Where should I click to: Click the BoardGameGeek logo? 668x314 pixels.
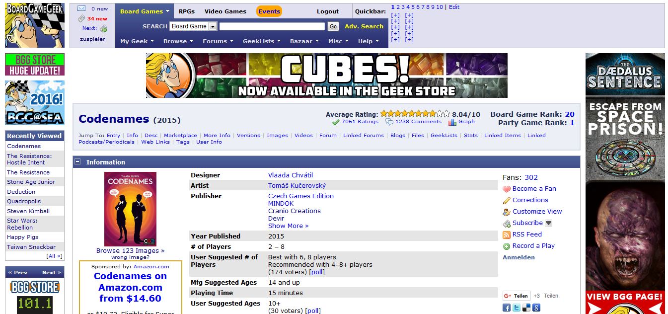[35, 25]
